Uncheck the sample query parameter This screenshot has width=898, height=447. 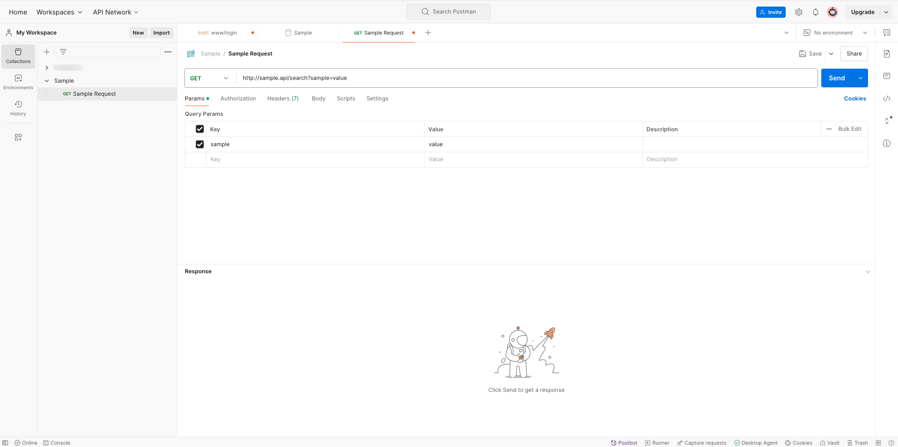tap(199, 144)
